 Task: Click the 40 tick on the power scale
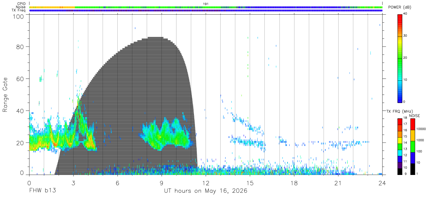(405, 14)
